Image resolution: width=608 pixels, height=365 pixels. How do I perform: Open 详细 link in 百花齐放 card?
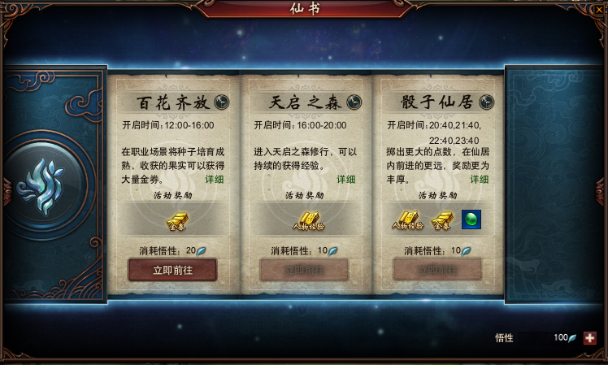215,179
